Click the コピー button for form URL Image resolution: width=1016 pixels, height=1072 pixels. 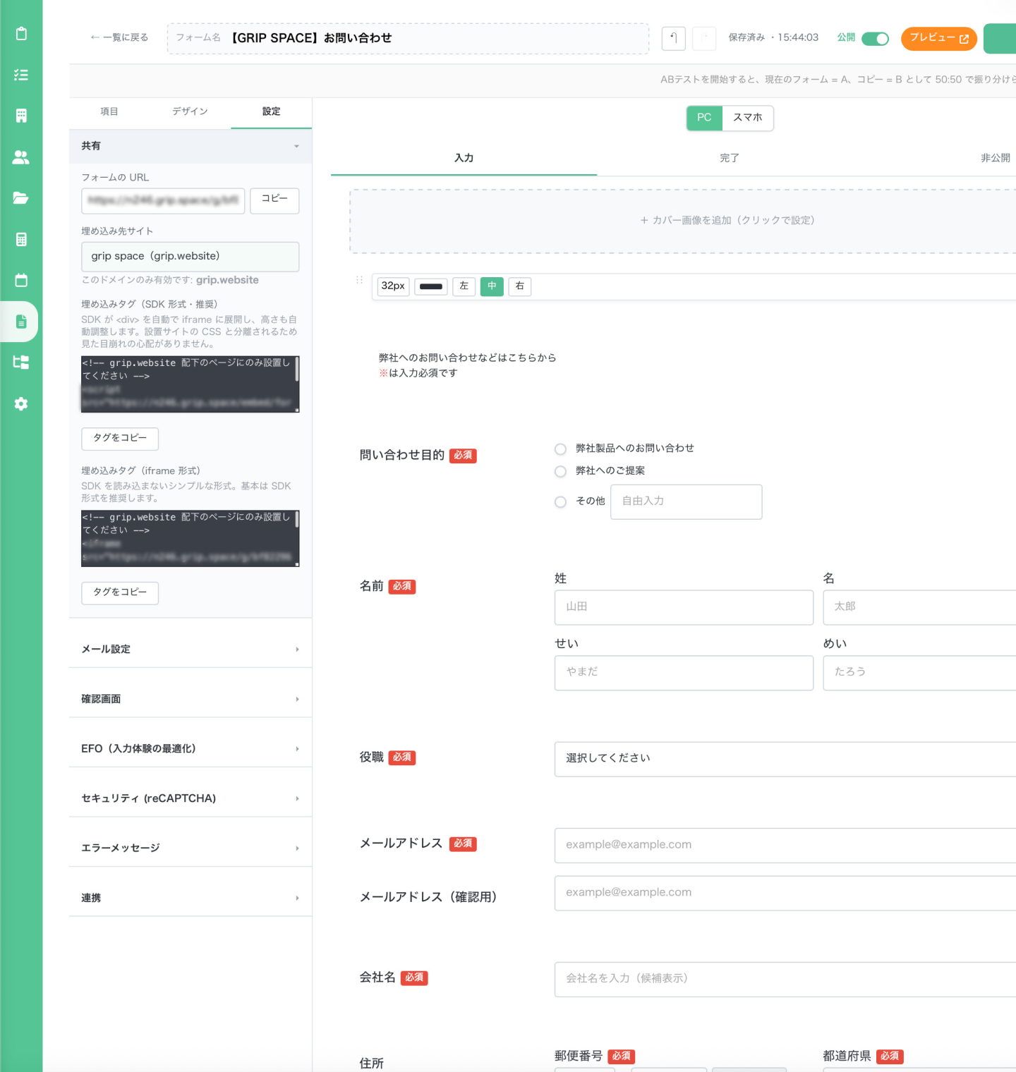point(274,200)
